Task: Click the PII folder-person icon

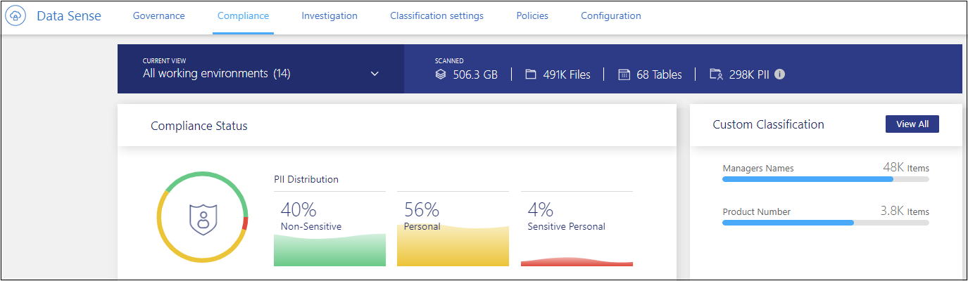Action: point(716,74)
